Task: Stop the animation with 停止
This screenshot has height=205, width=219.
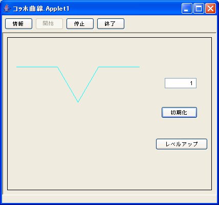Action: (x=80, y=24)
